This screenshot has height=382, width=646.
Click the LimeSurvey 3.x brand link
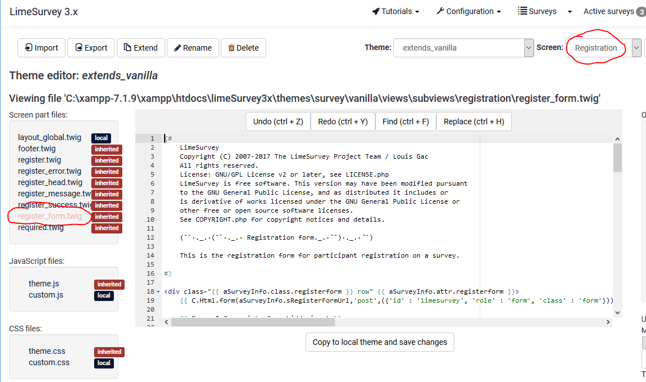pos(43,12)
